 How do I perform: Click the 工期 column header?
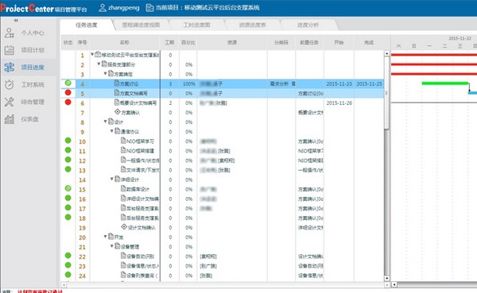click(x=169, y=43)
